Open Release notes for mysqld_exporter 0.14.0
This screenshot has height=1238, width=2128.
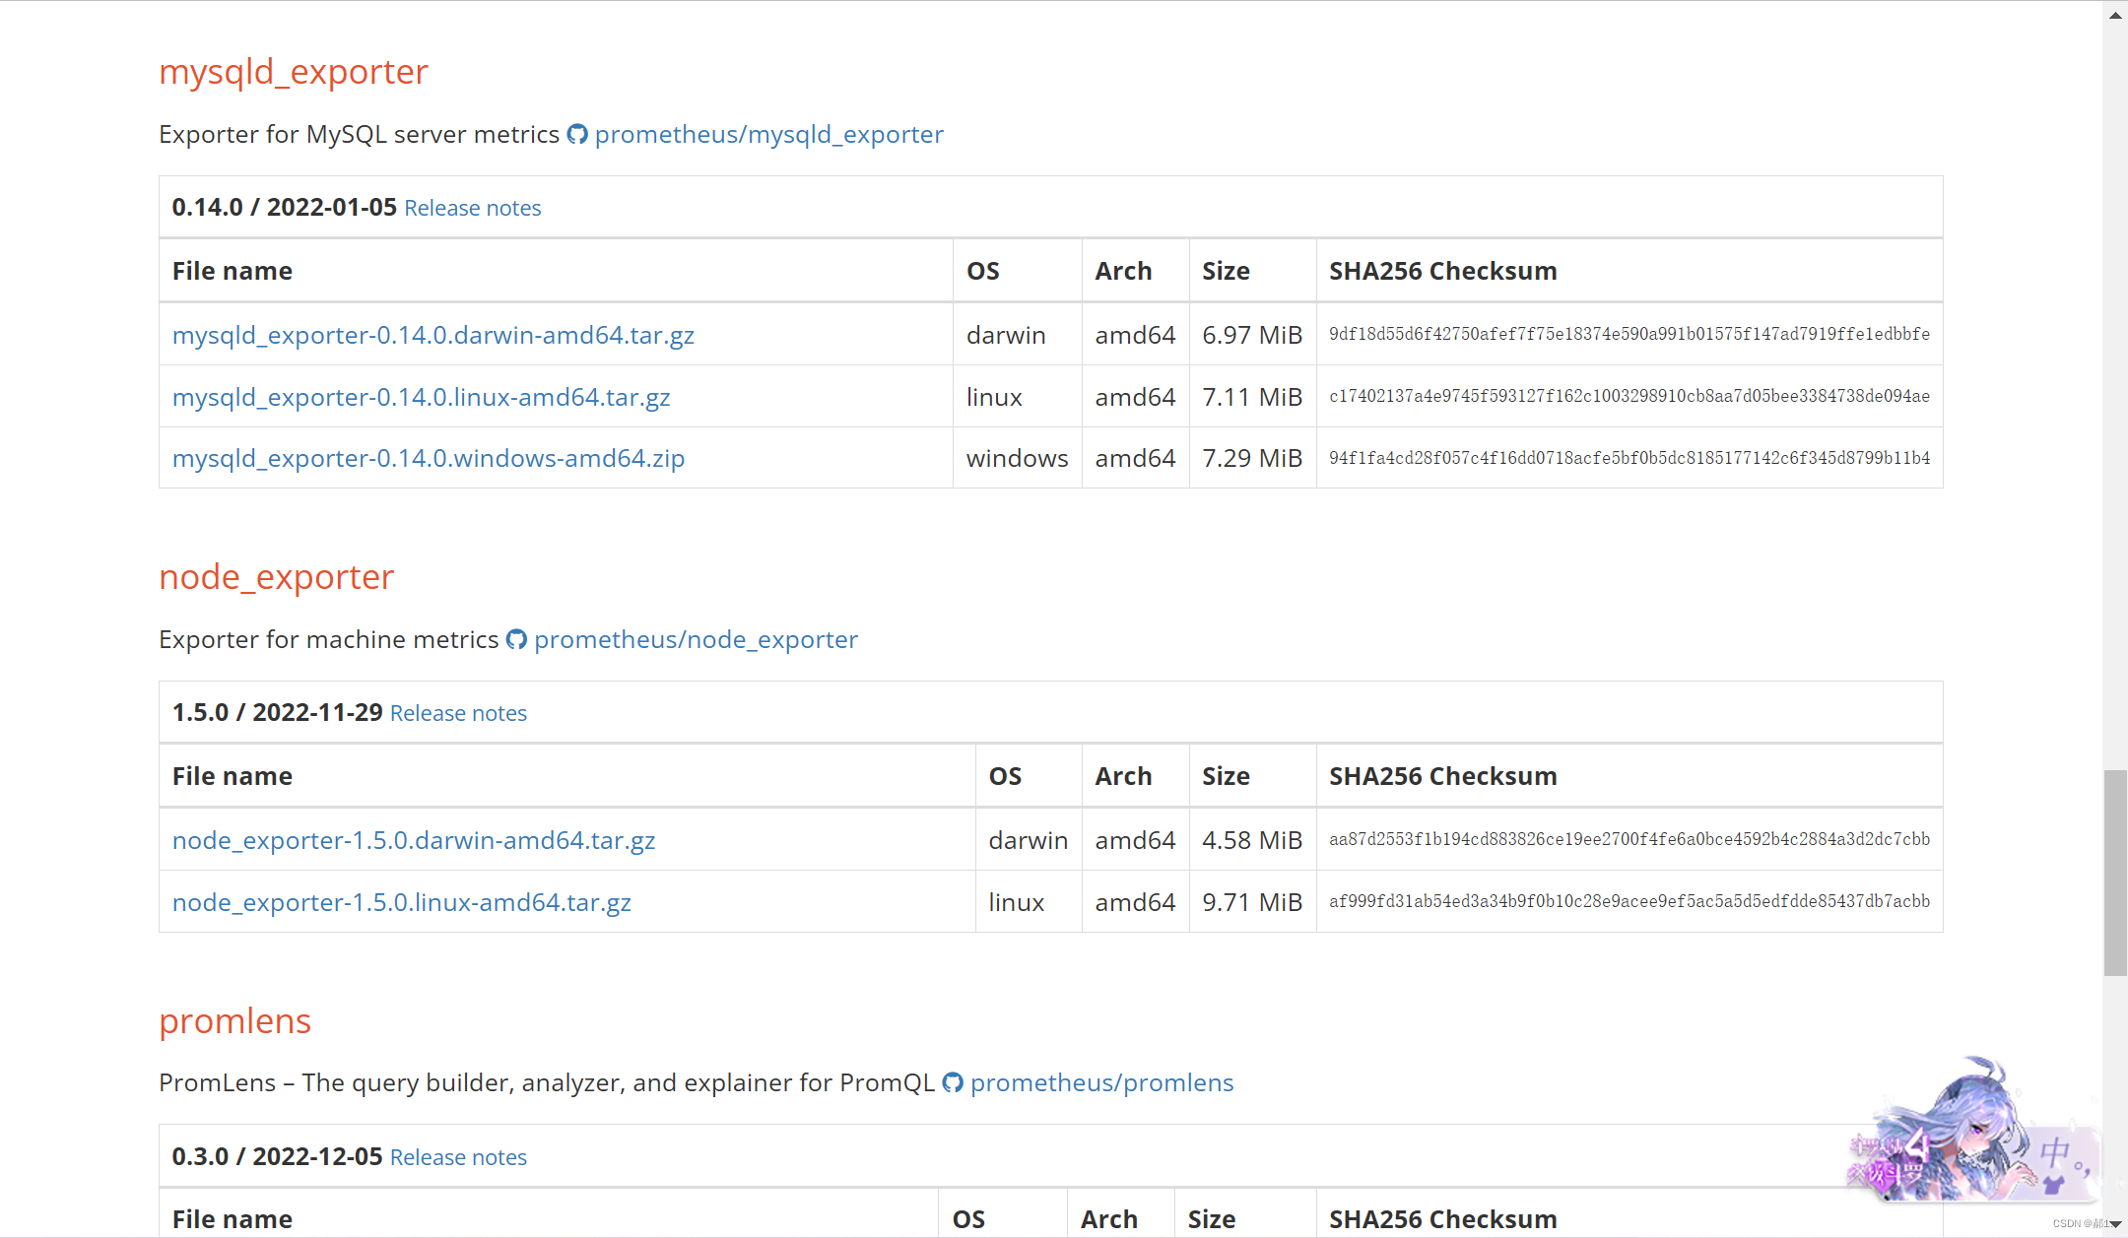point(473,208)
